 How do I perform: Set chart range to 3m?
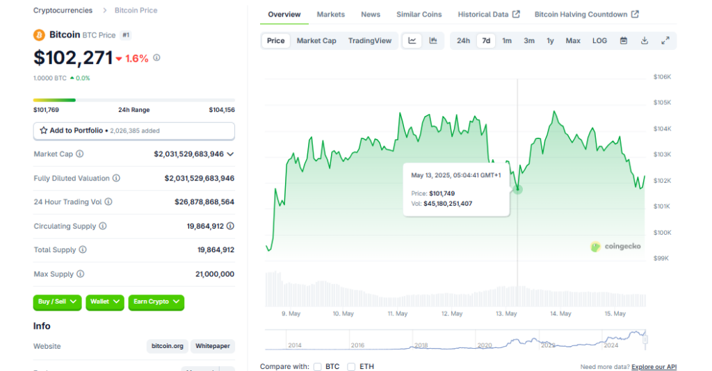(529, 40)
